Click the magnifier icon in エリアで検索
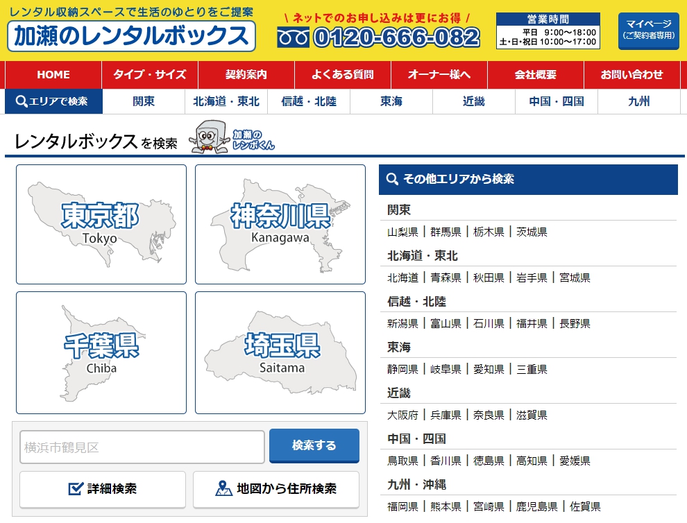 [x=21, y=101]
